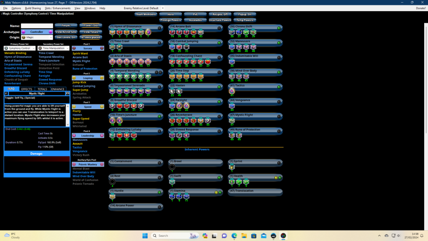Open the Speed pool dropdown
Image resolution: width=428 pixels, height=241 pixels.
(88, 107)
